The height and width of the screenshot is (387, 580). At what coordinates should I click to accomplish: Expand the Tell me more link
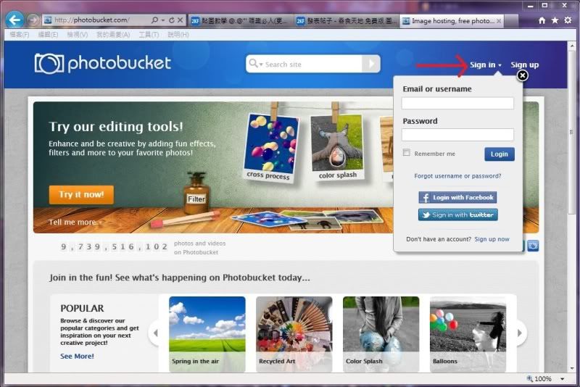[x=75, y=222]
